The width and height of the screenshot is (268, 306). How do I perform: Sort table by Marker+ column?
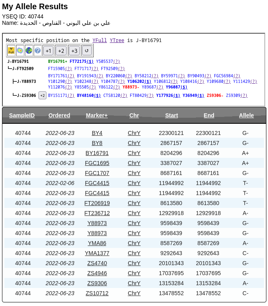(97, 115)
